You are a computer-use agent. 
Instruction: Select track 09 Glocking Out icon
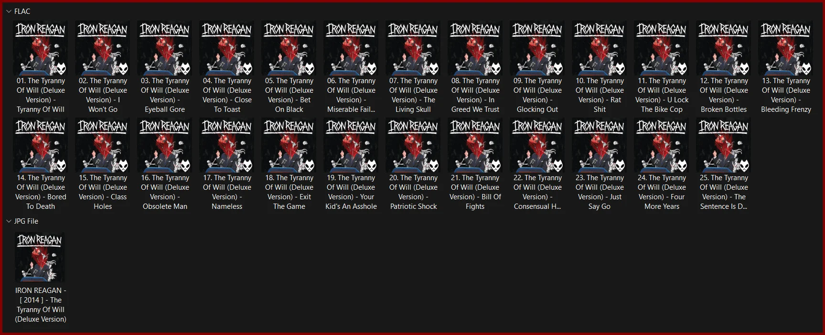tap(537, 48)
